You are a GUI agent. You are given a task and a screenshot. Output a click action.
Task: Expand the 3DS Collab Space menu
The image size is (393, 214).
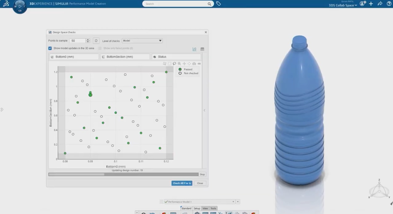[x=343, y=5]
